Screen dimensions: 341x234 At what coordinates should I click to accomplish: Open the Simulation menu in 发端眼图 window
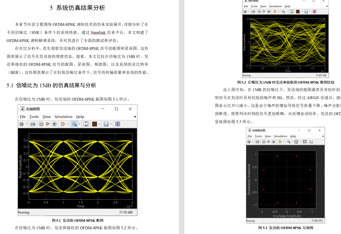coord(63,117)
